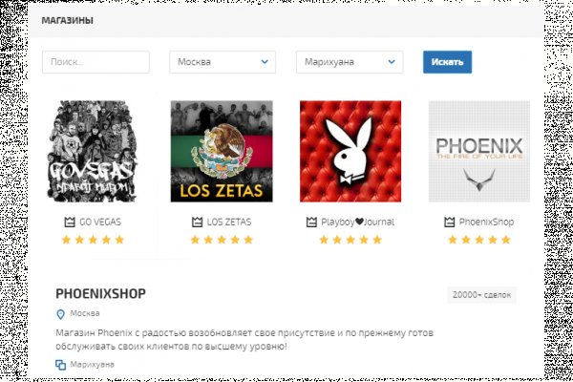Click the crown icon beside PhoenixShop name
573x382 pixels.
[x=449, y=222]
